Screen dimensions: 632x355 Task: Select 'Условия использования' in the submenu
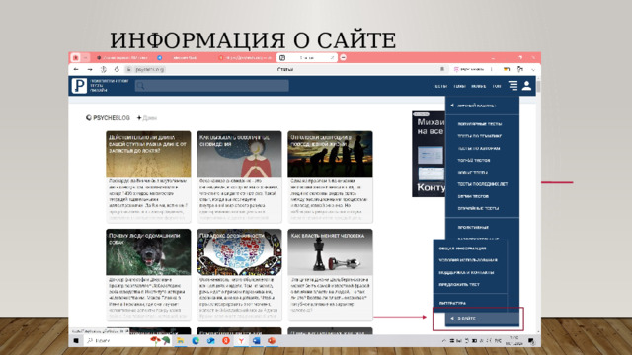point(468,260)
